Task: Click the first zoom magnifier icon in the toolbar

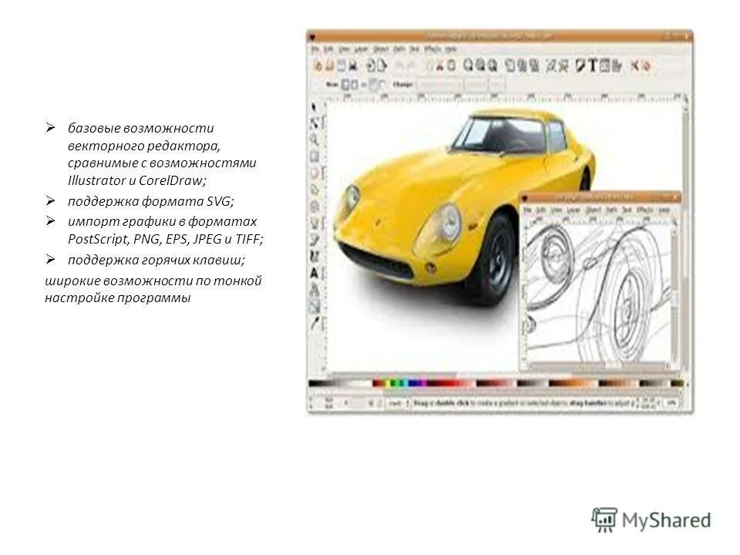Action: (468, 66)
